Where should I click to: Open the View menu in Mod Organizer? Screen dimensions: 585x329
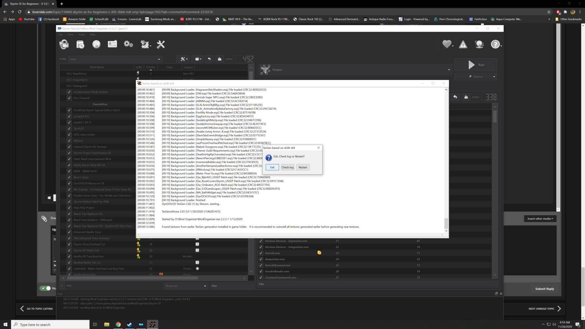pyautogui.click(x=70, y=34)
